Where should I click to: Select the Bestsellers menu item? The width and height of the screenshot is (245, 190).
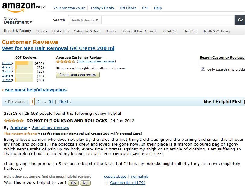point(61,31)
